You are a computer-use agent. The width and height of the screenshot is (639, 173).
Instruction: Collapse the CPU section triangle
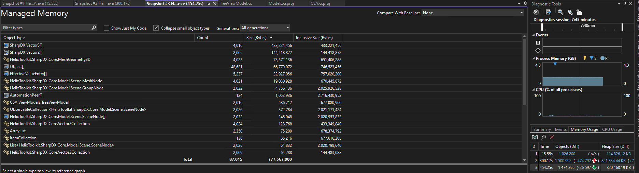coord(534,90)
